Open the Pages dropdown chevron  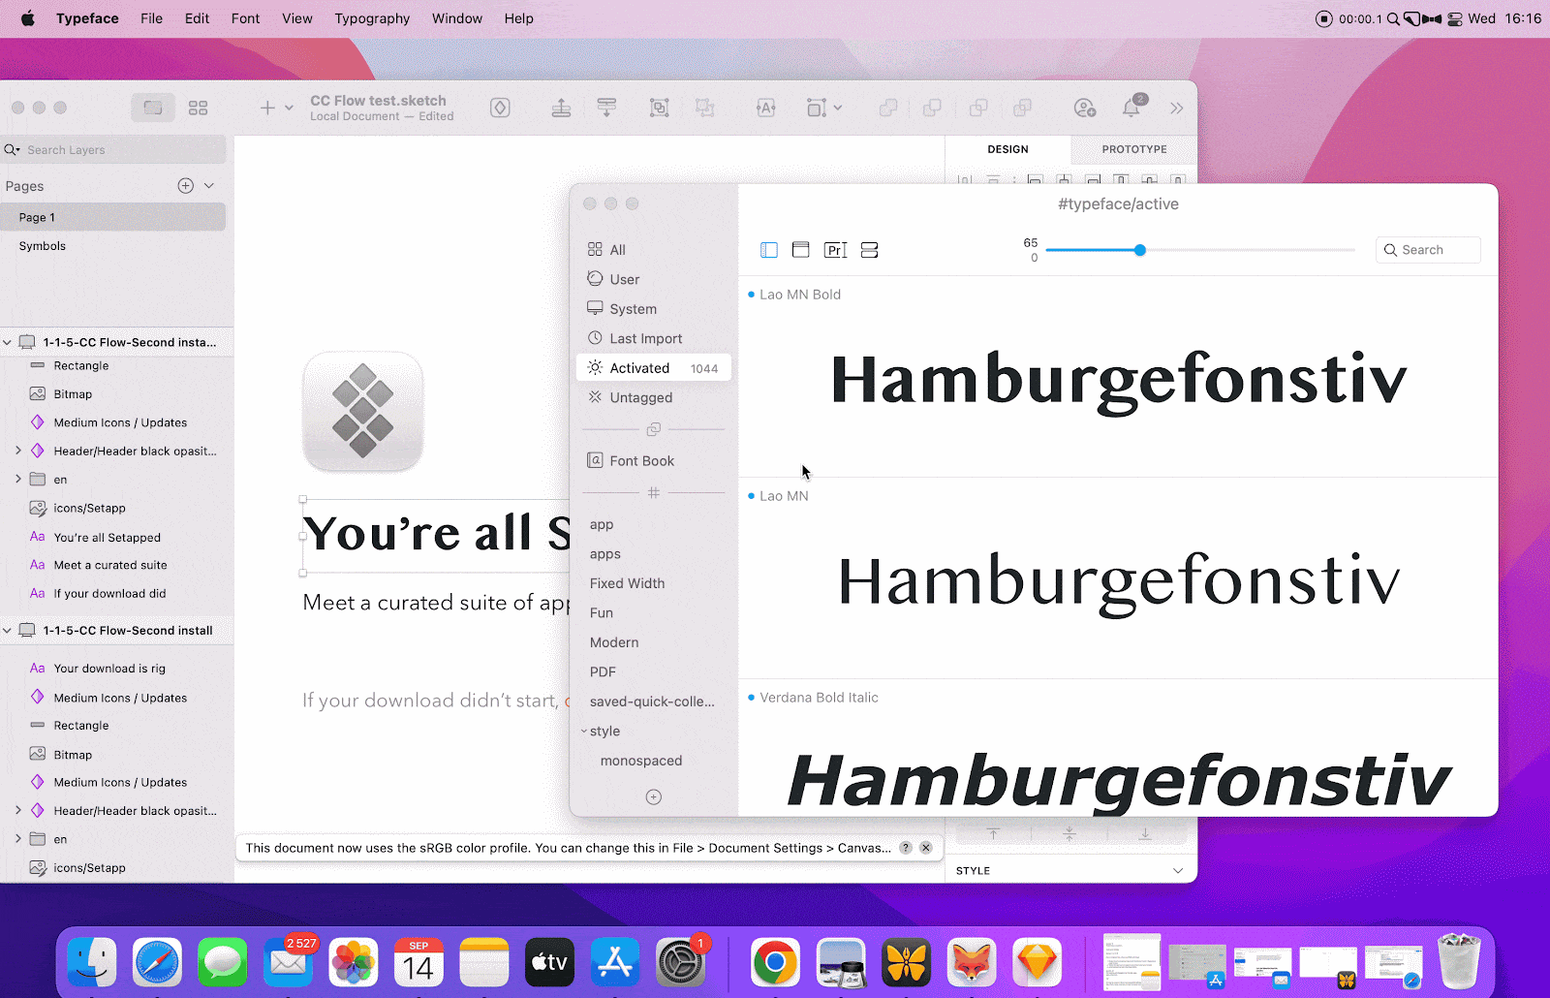point(209,186)
